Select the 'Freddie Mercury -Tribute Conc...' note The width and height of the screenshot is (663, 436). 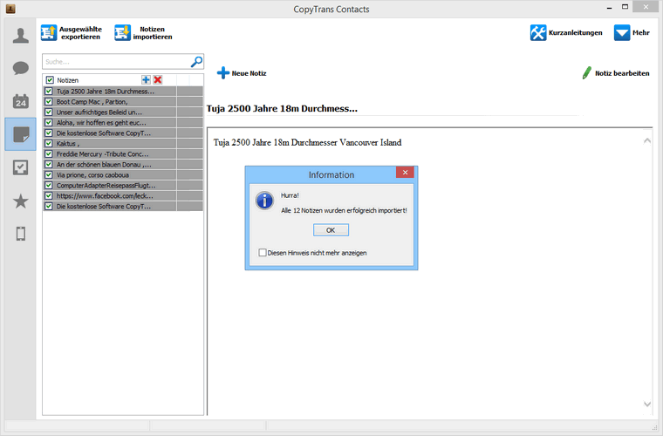click(104, 153)
